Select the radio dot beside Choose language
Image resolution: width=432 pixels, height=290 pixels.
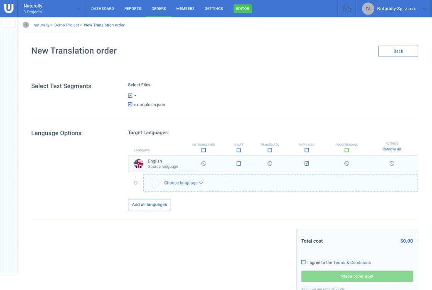point(135,183)
